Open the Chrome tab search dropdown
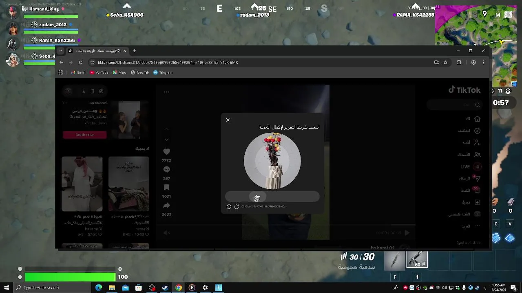Image resolution: width=522 pixels, height=293 pixels. (60, 51)
